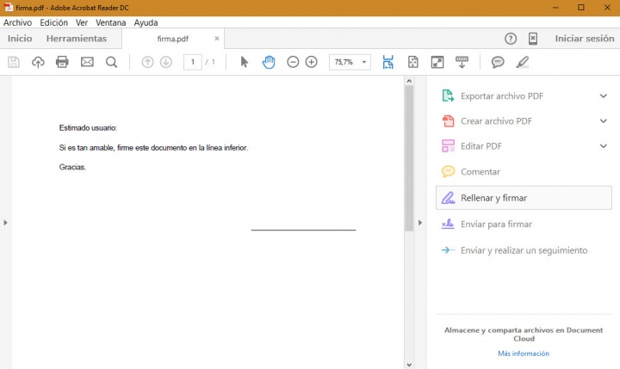
Task: Enable fit width scrolling mode
Action: (x=387, y=62)
